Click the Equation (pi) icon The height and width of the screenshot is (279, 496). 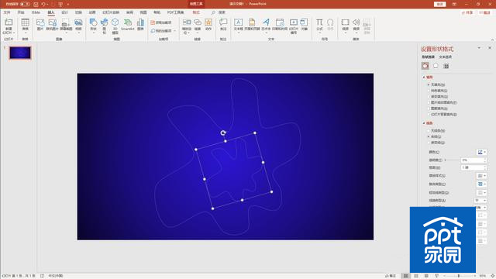319,22
